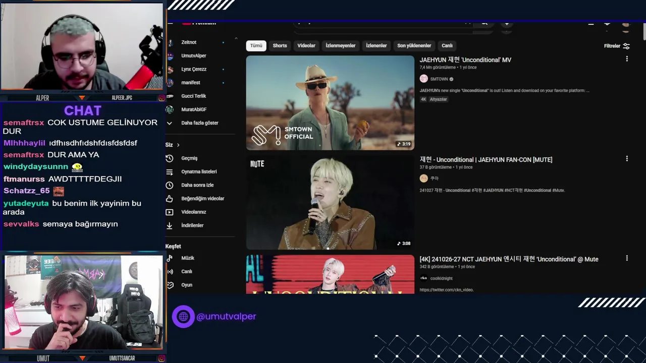Open the Filtreler button
The height and width of the screenshot is (363, 646).
coord(617,46)
